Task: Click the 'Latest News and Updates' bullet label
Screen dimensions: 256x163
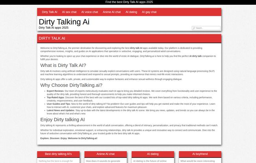Action: point(60,111)
